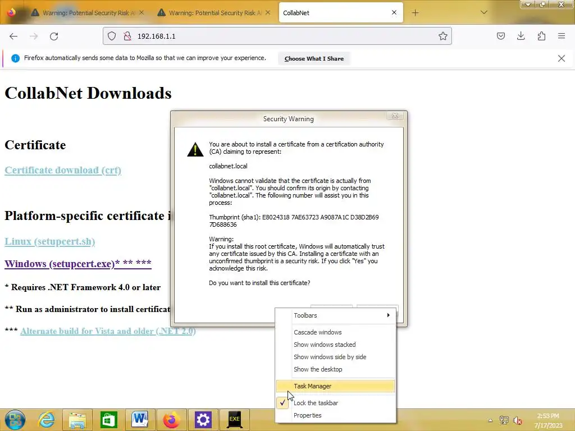
Task: Show hidden system tray icons
Action: click(x=490, y=420)
